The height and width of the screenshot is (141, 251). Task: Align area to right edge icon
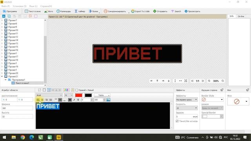[163, 81]
